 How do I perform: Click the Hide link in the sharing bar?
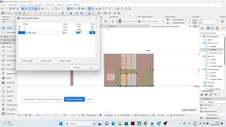(89, 99)
